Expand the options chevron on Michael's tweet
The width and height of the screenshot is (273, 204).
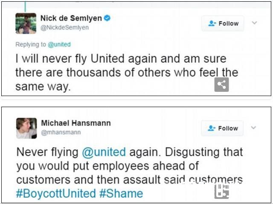tap(254, 128)
